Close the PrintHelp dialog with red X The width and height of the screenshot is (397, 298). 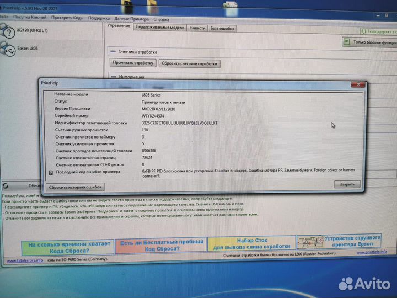pyautogui.click(x=358, y=84)
